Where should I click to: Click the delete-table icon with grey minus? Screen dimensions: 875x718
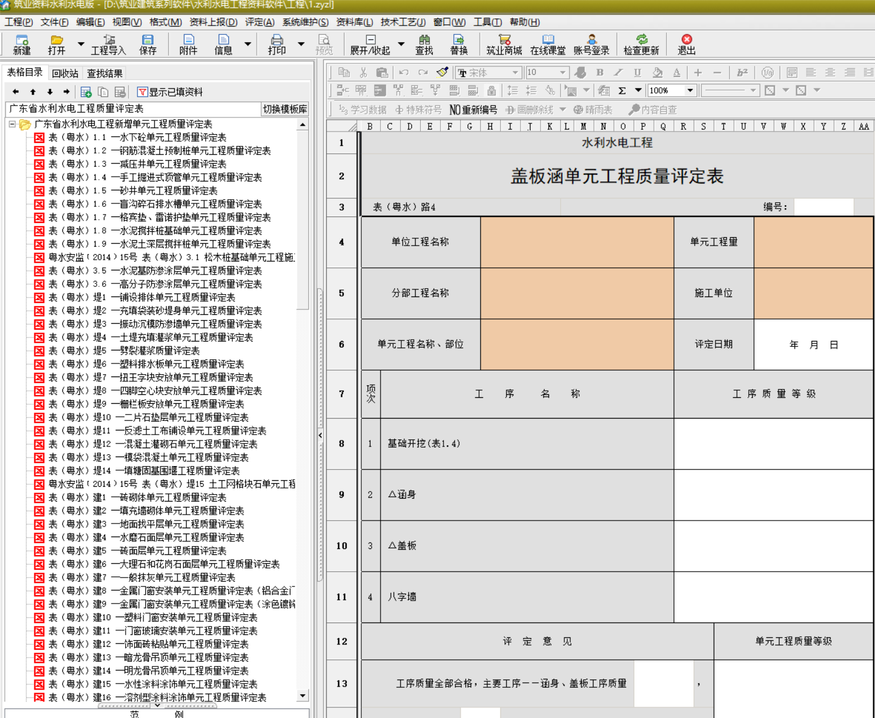(120, 92)
